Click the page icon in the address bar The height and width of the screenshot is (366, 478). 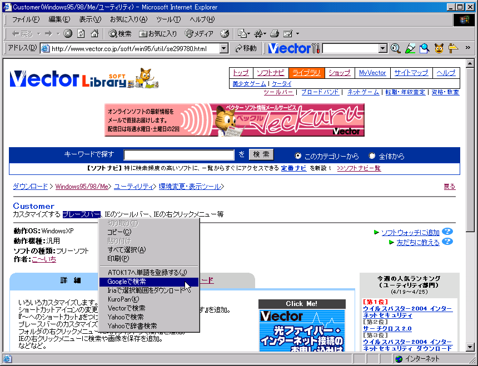pyautogui.click(x=46, y=48)
